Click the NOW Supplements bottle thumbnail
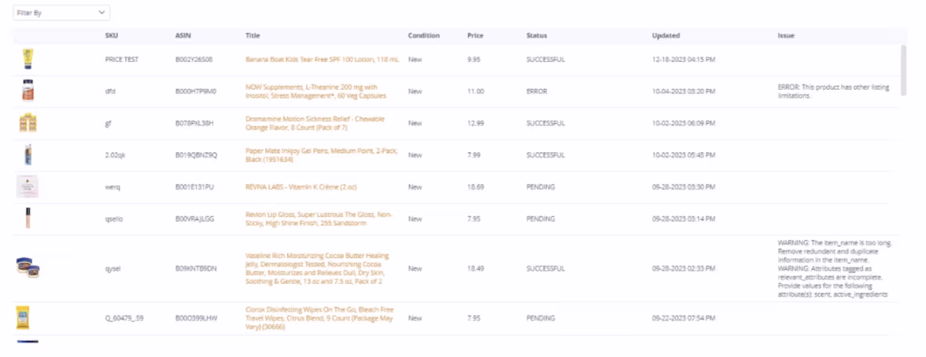The width and height of the screenshot is (926, 357). pyautogui.click(x=28, y=91)
